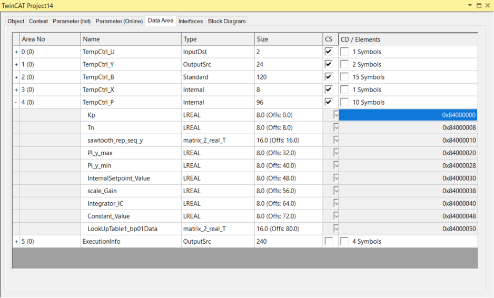Toggle CS checkbox for TempCtrl_P
This screenshot has height=298, width=494.
click(329, 102)
